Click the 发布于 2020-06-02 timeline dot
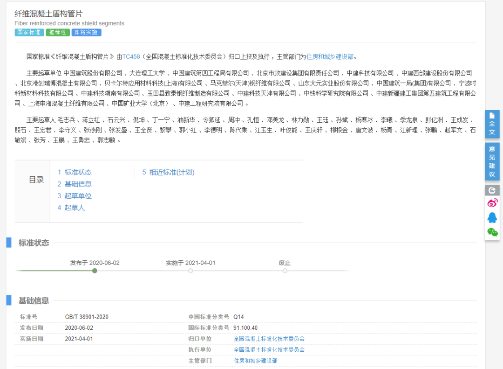Image resolution: width=503 pixels, height=369 pixels. 95,271
